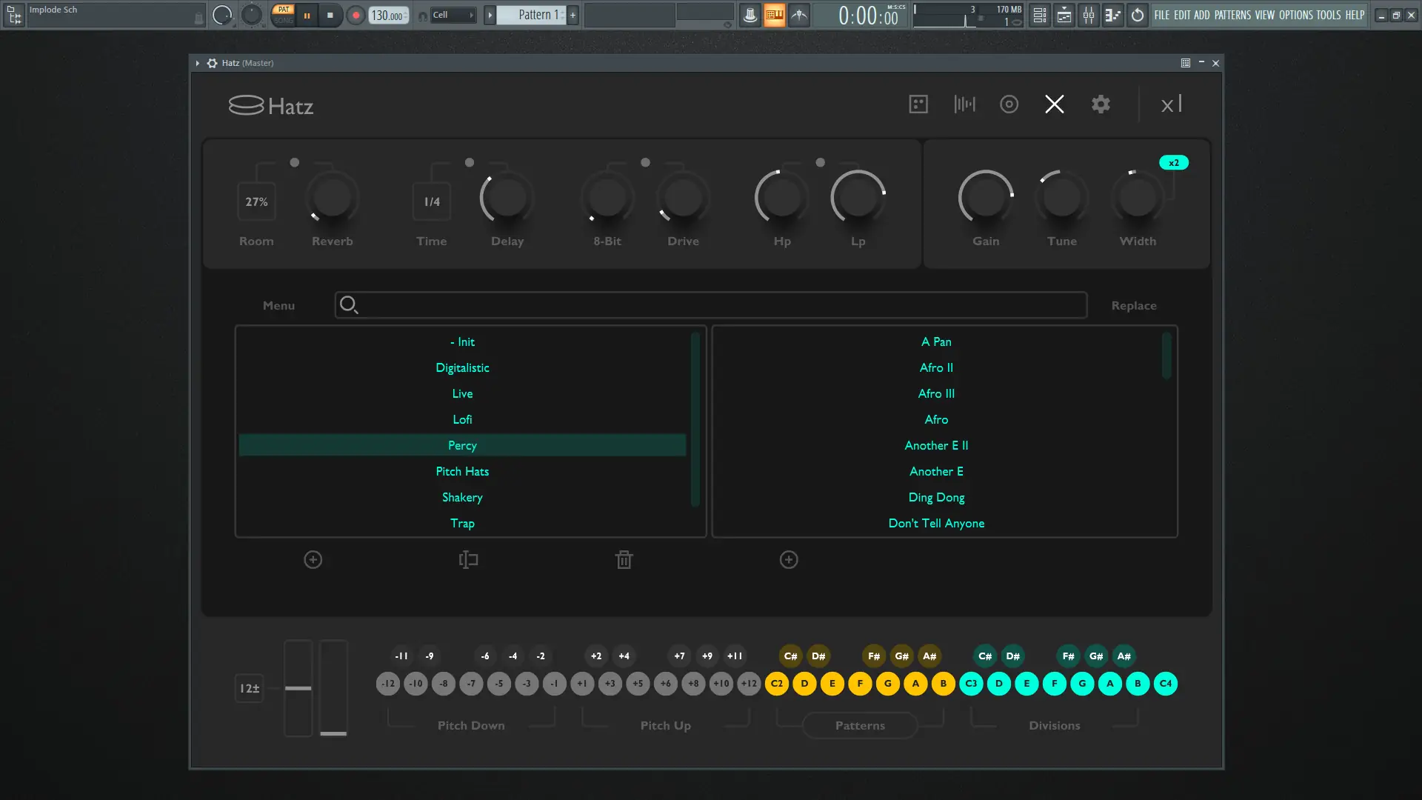Click the randomize dice icon in Hatz
The width and height of the screenshot is (1422, 800).
click(918, 104)
